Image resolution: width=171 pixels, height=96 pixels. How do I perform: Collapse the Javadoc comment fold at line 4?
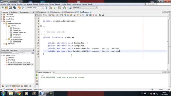point(41,26)
